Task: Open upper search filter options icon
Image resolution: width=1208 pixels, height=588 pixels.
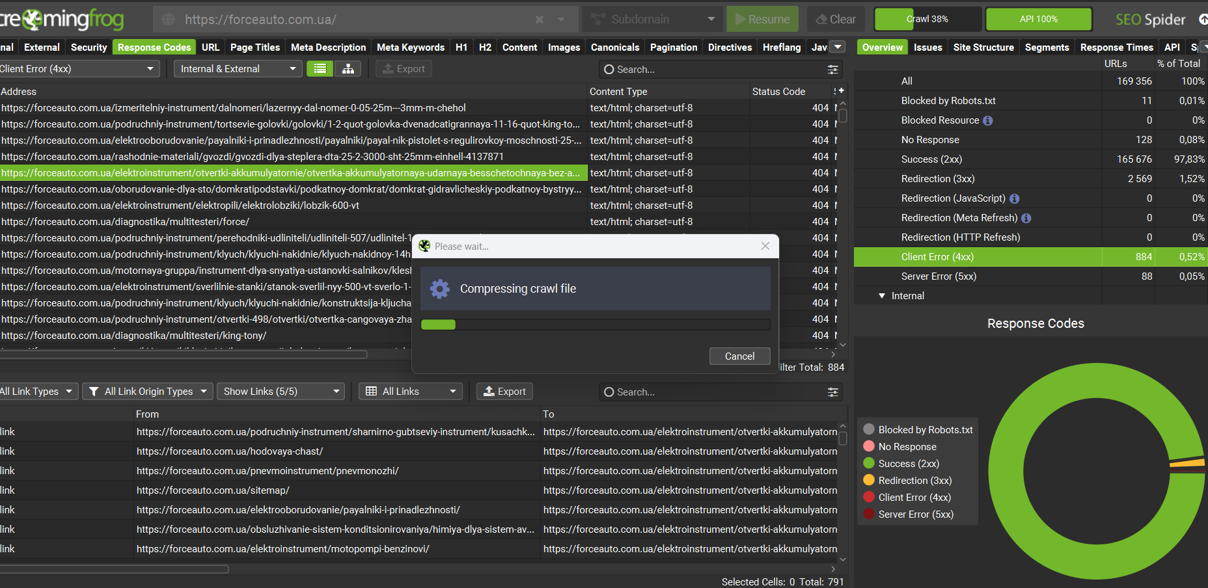Action: [x=832, y=70]
